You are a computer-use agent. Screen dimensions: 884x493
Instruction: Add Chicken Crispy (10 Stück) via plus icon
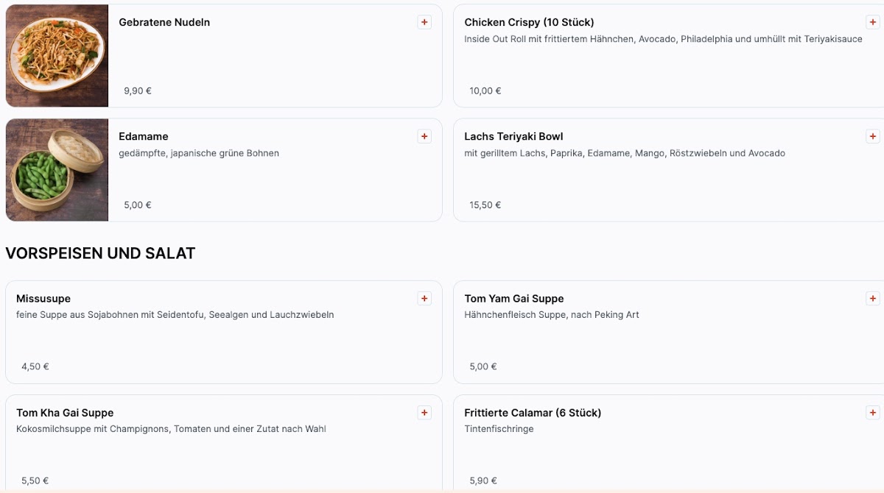pos(873,23)
